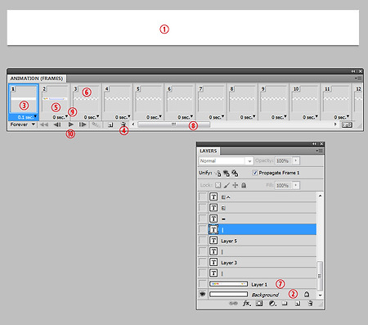Duplicate the selected animation frame
Screen dimensions: 368x325
click(x=110, y=124)
